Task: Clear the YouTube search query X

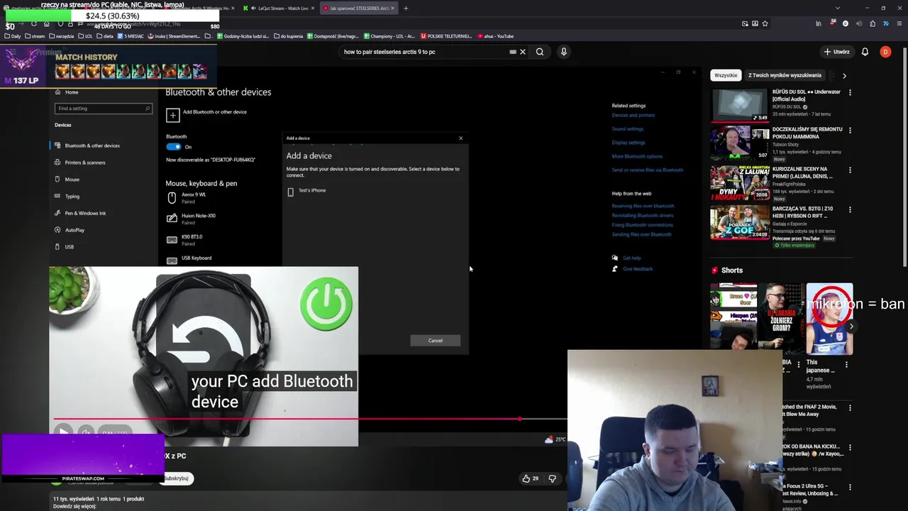Action: 523,52
